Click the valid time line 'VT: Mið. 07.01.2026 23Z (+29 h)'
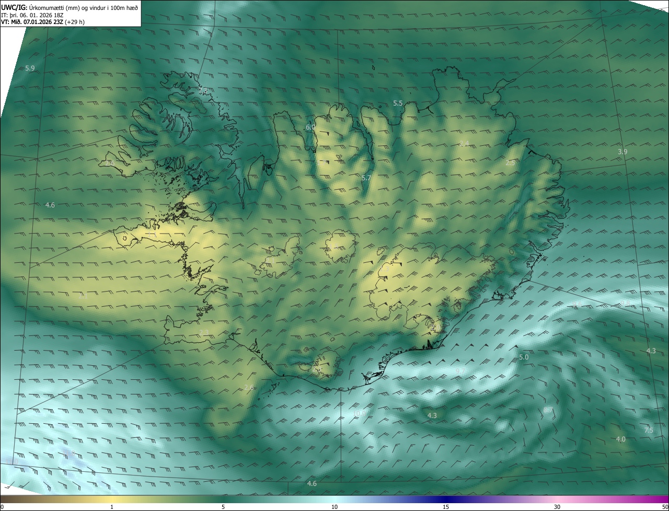This screenshot has height=511, width=669. click(43, 22)
